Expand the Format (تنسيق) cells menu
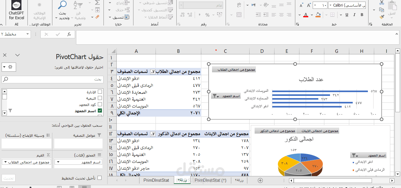 pos(120,17)
